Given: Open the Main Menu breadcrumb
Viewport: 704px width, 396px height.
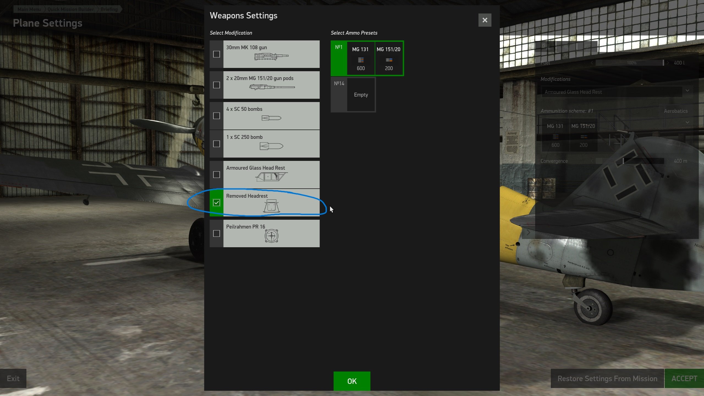Looking at the screenshot, I should pos(29,9).
